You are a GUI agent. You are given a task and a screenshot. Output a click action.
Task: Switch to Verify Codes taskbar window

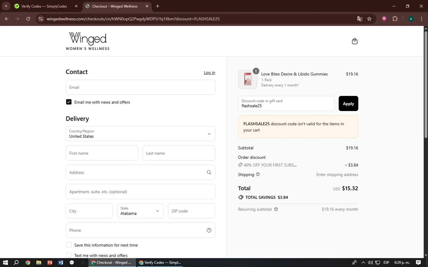point(160,262)
